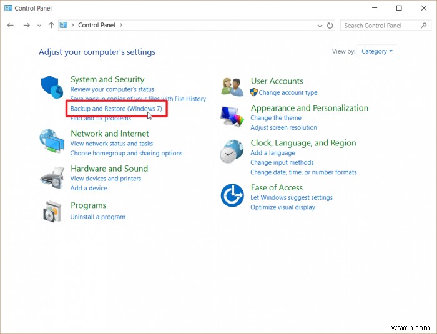The width and height of the screenshot is (437, 334).
Task: Click the Appearance and Personalization monitor icon
Action: pyautogui.click(x=232, y=117)
